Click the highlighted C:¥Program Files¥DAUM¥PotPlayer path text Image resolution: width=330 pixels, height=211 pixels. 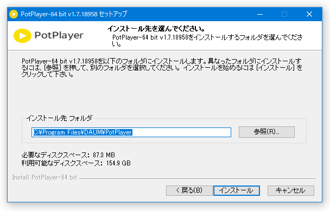(x=82, y=132)
